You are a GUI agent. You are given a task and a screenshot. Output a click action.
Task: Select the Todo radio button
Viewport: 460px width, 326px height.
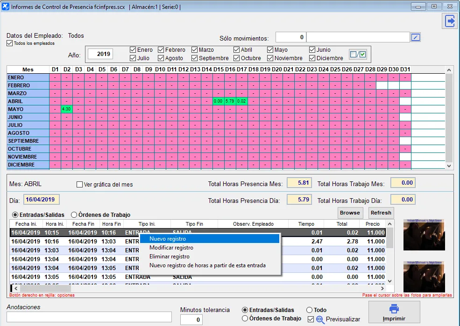(x=309, y=310)
